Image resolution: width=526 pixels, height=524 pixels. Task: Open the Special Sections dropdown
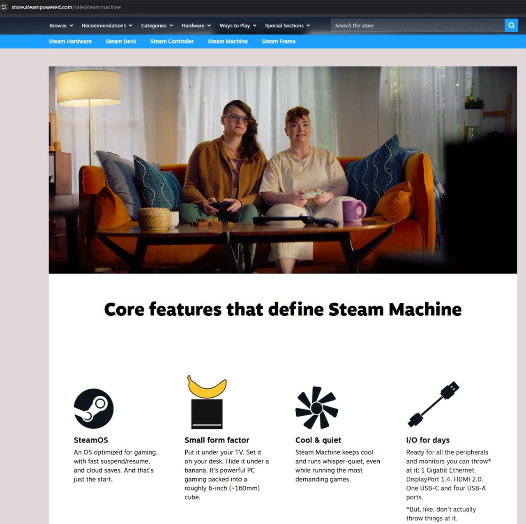[x=287, y=26]
